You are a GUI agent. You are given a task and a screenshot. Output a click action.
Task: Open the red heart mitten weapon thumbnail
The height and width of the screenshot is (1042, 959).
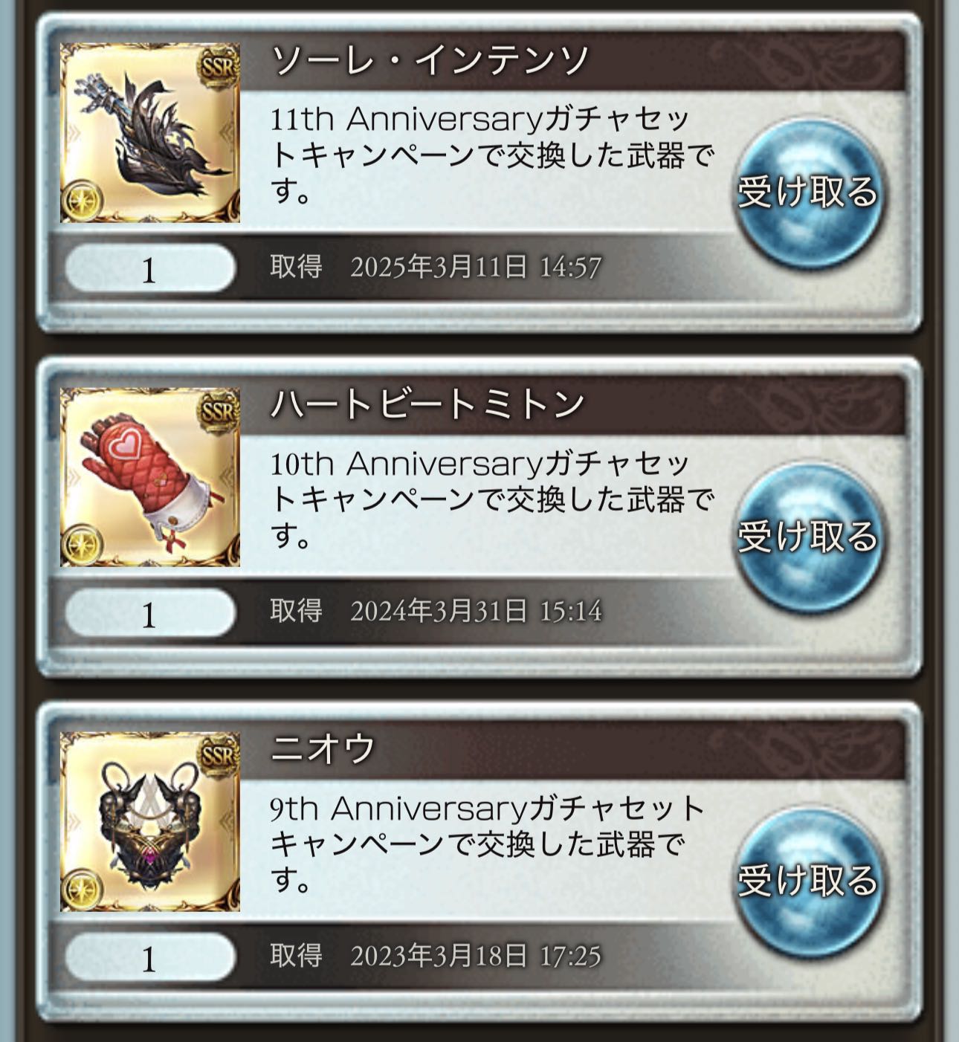150,477
